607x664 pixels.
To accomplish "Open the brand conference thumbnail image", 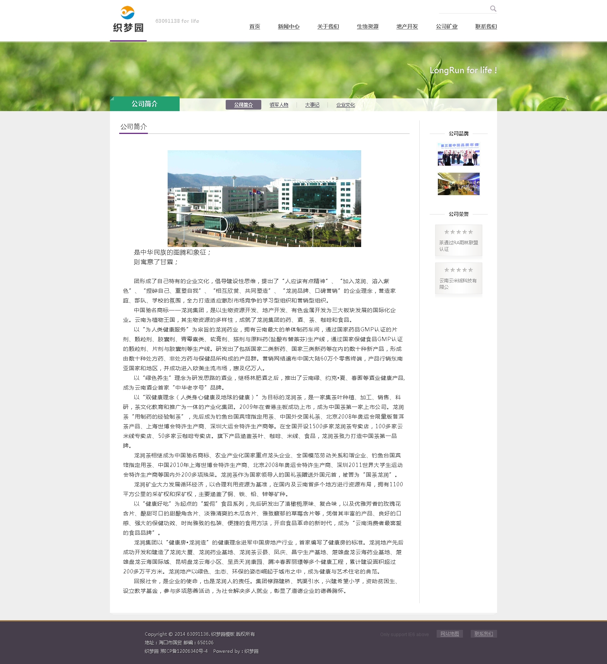I will click(458, 154).
